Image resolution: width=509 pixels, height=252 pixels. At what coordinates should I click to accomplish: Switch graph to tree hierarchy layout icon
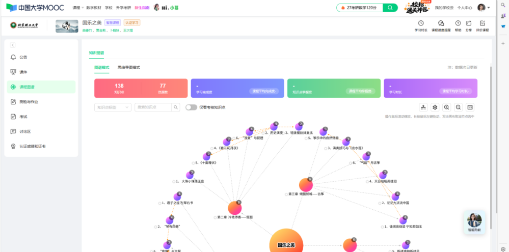(423, 107)
